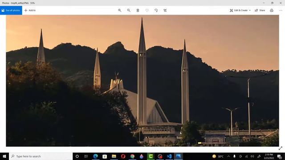Share the photo

(x=260, y=10)
